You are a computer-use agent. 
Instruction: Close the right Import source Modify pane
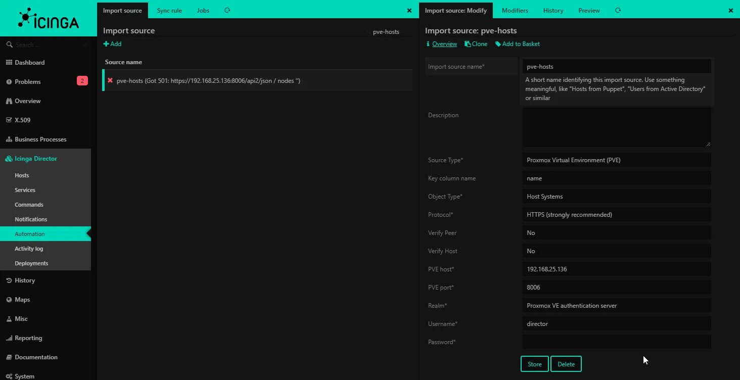730,10
